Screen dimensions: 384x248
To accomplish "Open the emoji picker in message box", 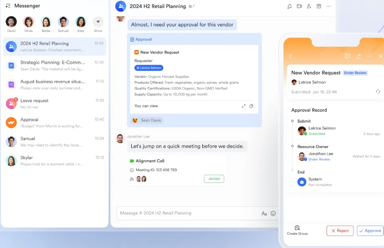I will pos(273,214).
